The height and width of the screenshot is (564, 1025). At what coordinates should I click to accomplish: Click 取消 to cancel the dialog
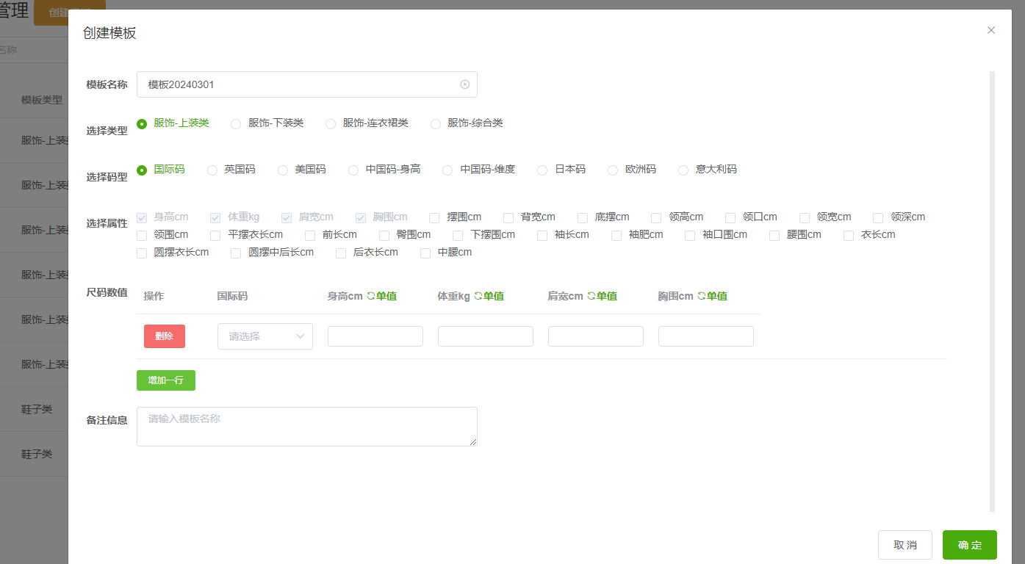click(904, 545)
